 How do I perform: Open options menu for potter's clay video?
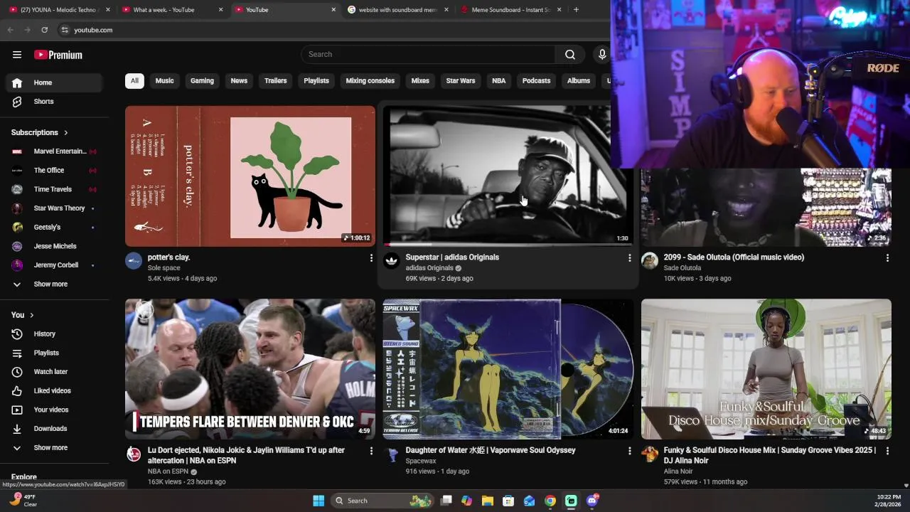click(x=371, y=258)
